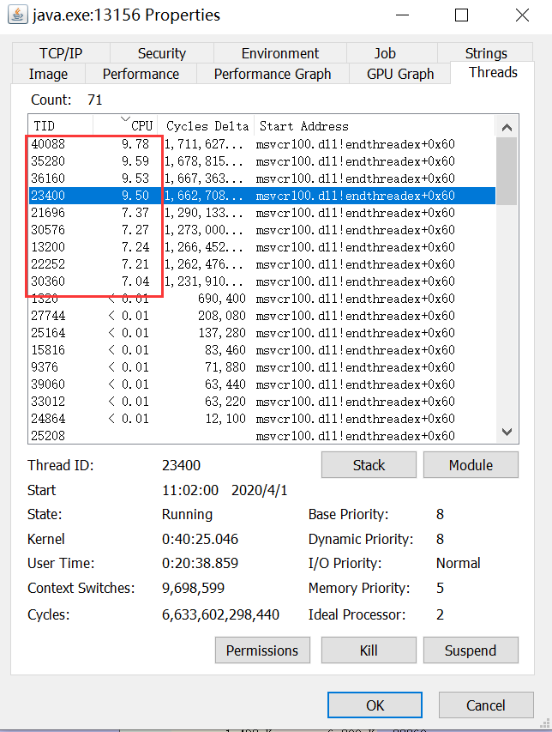Switch to the Performance tab
Screen dimensions: 552x732
(x=140, y=74)
